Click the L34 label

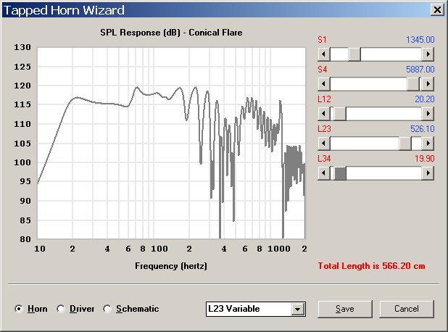(324, 159)
